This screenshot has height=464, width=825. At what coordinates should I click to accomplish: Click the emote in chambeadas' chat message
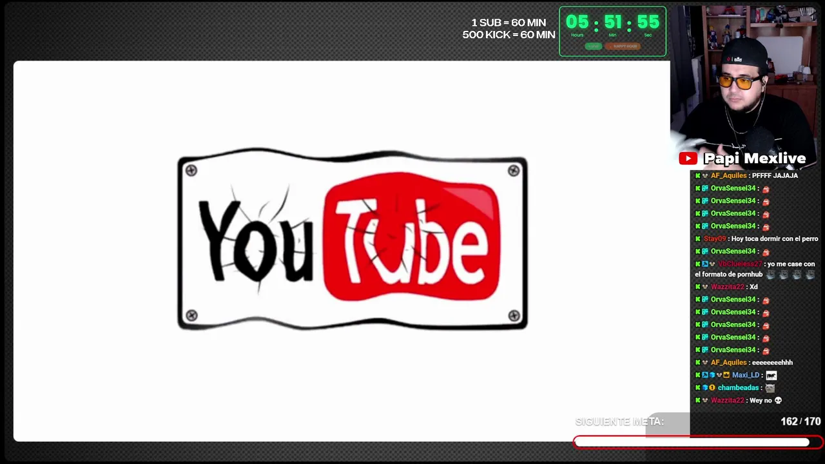click(x=770, y=388)
